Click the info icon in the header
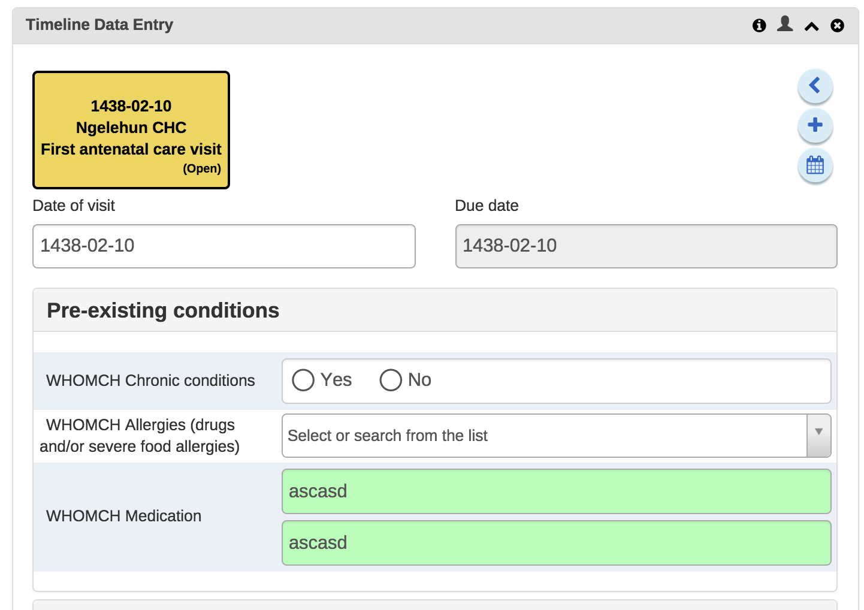The height and width of the screenshot is (610, 864). pyautogui.click(x=759, y=25)
